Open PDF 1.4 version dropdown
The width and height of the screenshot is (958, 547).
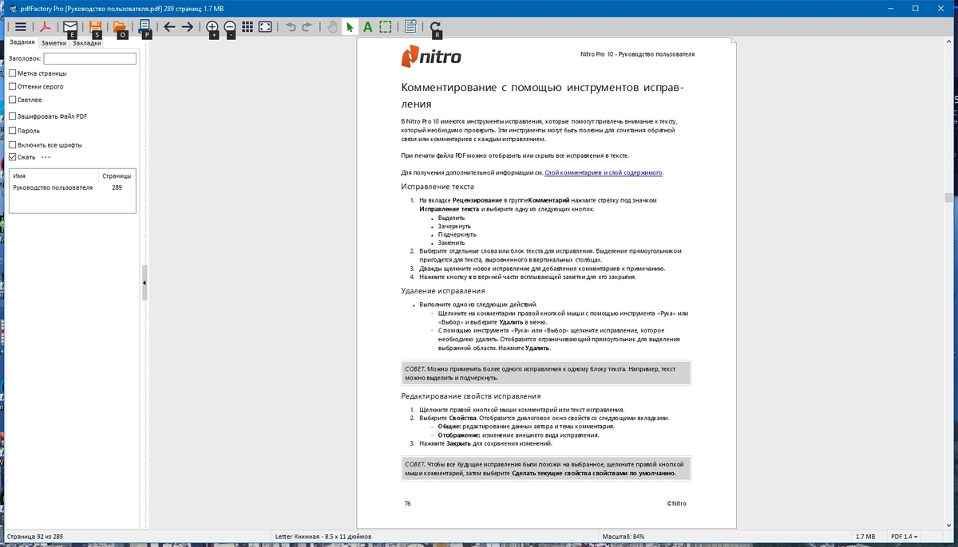pyautogui.click(x=905, y=537)
